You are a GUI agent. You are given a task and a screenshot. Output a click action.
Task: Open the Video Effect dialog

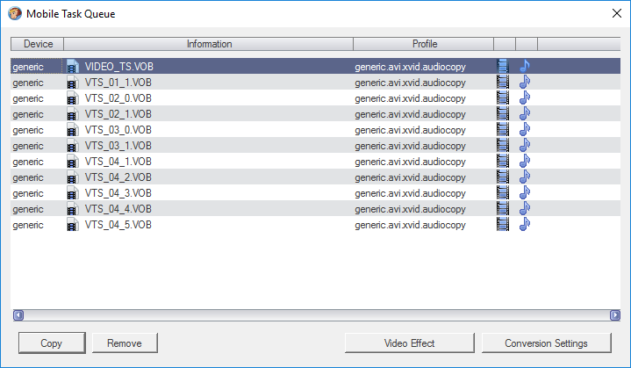point(409,343)
